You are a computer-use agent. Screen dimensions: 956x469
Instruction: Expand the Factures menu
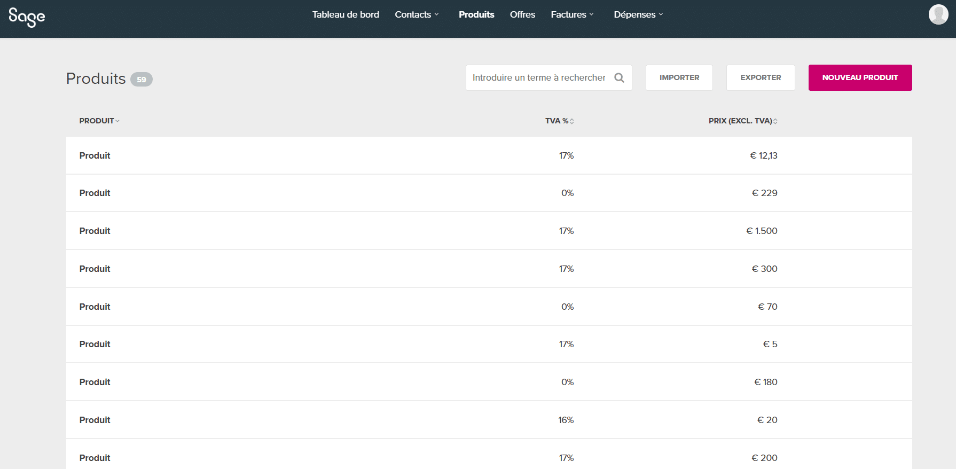pos(572,14)
